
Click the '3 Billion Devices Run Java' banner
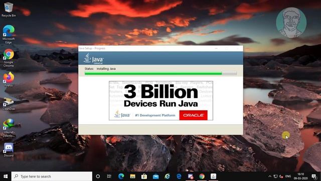pos(161,101)
